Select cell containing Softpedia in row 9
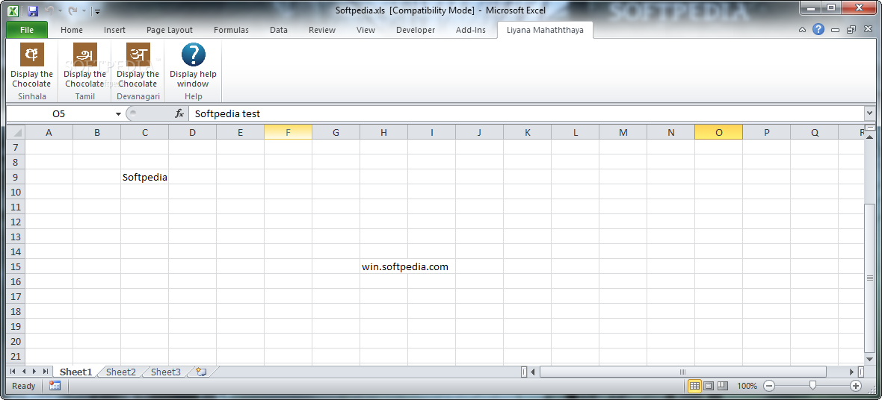Image resolution: width=882 pixels, height=400 pixels. tap(144, 177)
